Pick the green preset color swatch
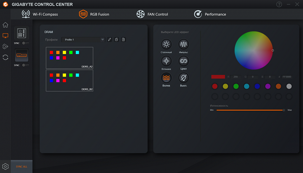This screenshot has height=173, width=303. pos(236,86)
